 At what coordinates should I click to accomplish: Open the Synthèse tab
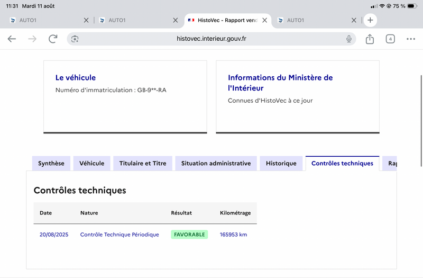51,163
